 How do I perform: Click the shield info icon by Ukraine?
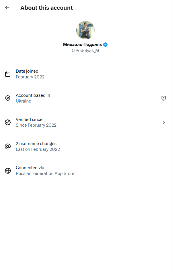click(x=164, y=98)
